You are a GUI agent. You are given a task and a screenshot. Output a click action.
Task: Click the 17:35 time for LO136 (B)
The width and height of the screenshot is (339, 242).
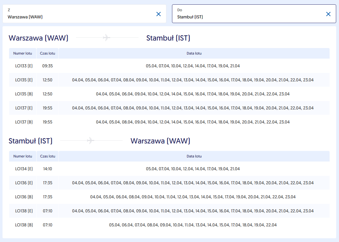pos(48,197)
